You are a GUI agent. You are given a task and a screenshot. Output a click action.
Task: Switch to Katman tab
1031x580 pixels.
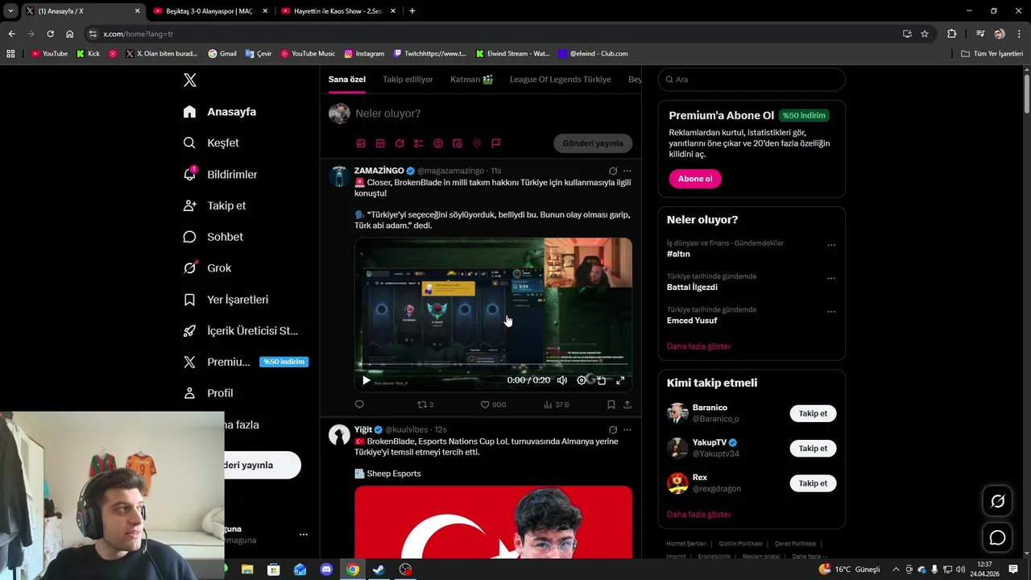point(471,79)
